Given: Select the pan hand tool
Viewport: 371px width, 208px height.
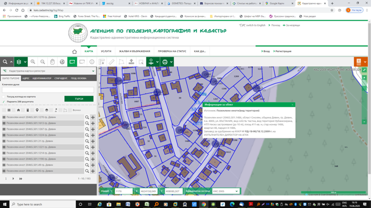Looking at the screenshot, I should point(52,61).
